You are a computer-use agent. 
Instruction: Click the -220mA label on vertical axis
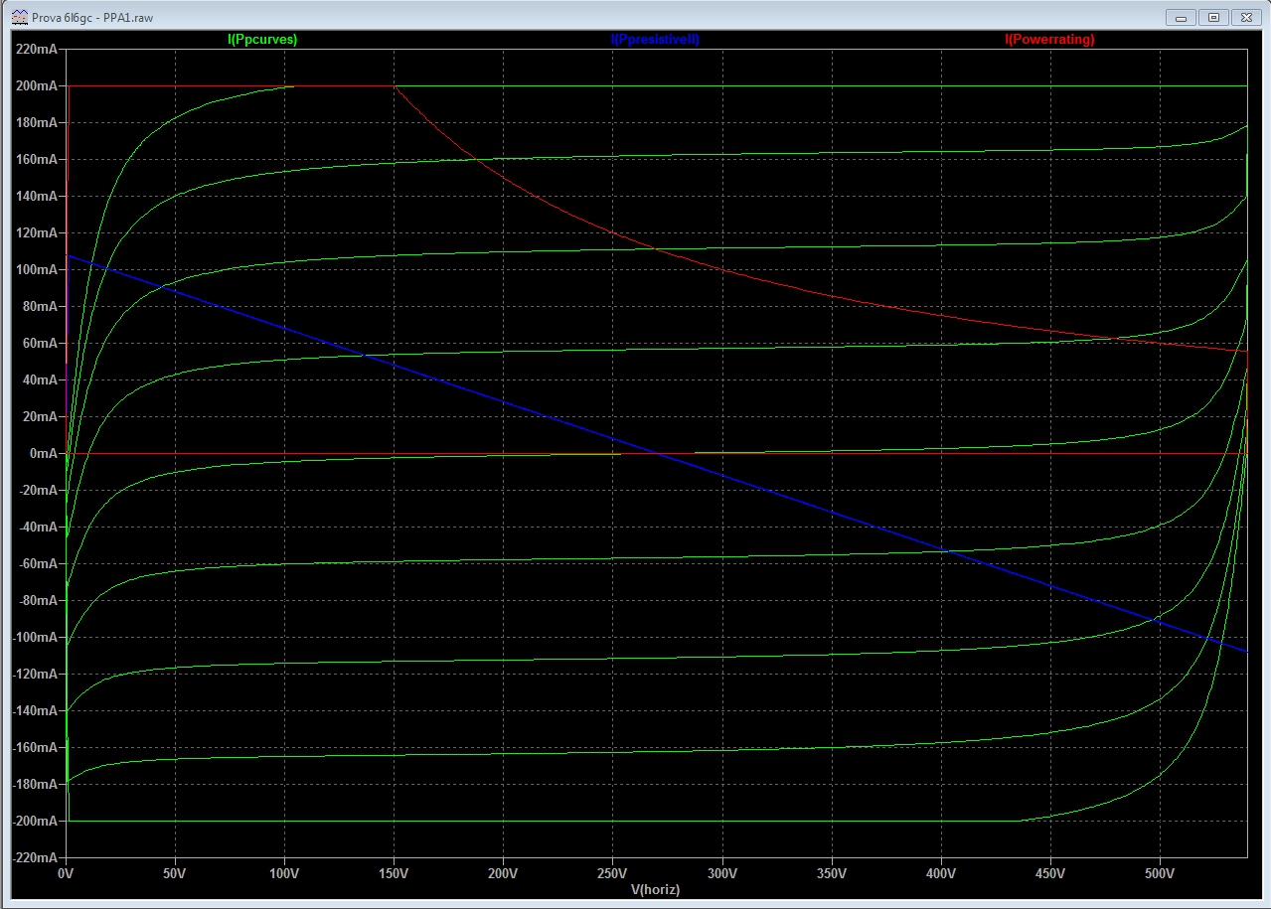[x=34, y=858]
